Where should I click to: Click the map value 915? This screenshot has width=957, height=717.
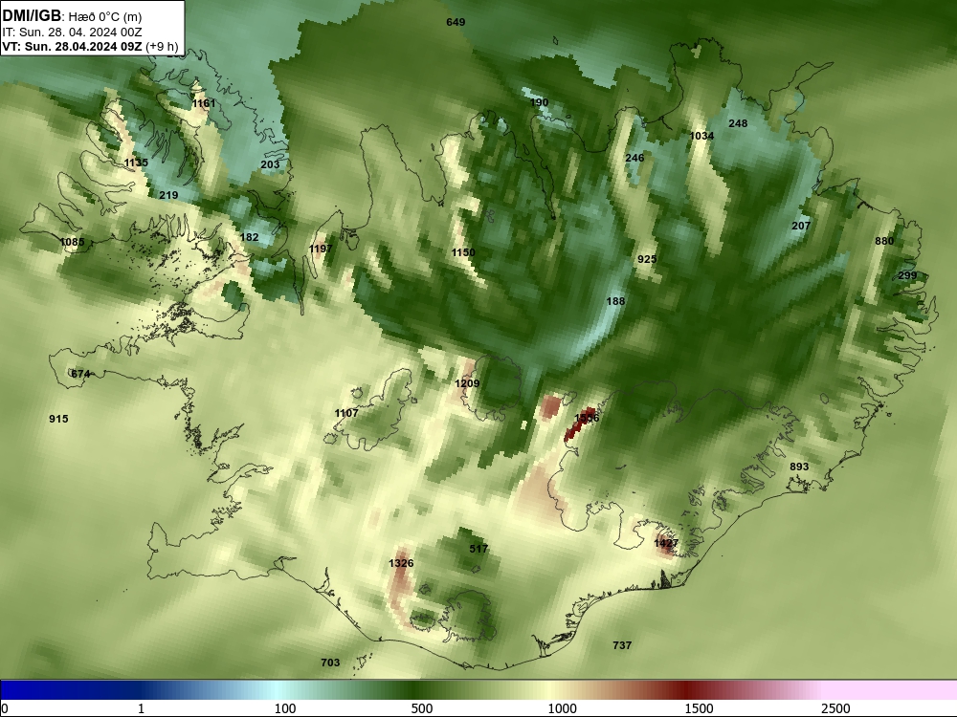[58, 419]
